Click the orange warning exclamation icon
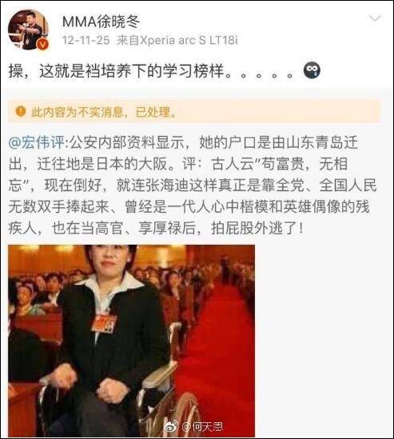Screen dimensions: 394x439 [21, 111]
